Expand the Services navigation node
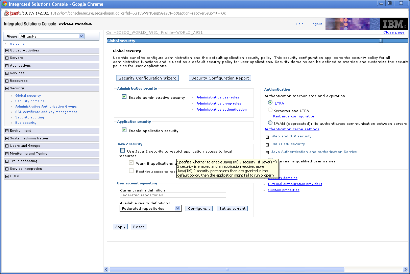 [x=7, y=73]
